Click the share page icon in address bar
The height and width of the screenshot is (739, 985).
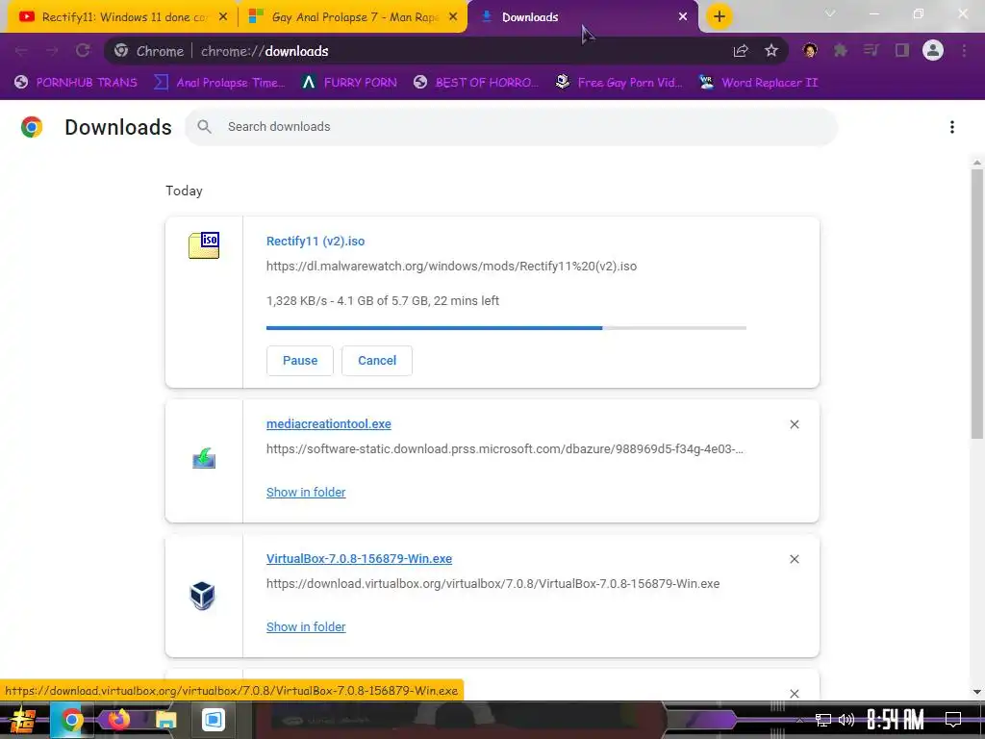[x=741, y=51]
